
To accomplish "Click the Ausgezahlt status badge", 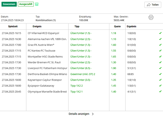I will tap(26, 4).
